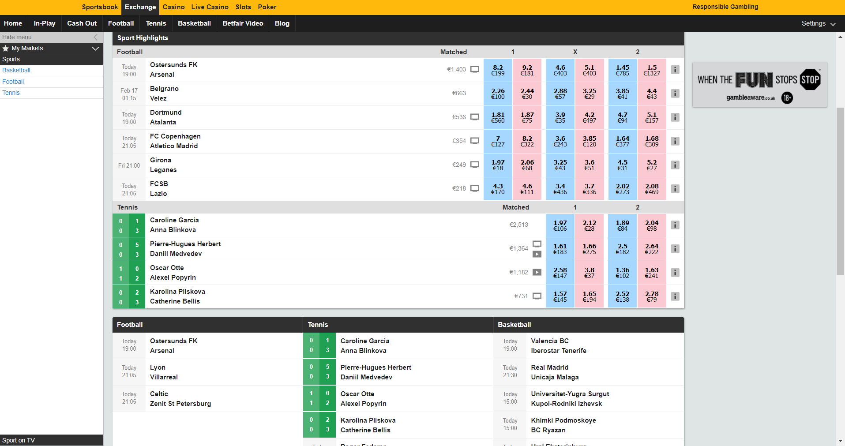Click info icon for Ostersunds FK vs Arsenal
The width and height of the screenshot is (845, 446).
675,70
